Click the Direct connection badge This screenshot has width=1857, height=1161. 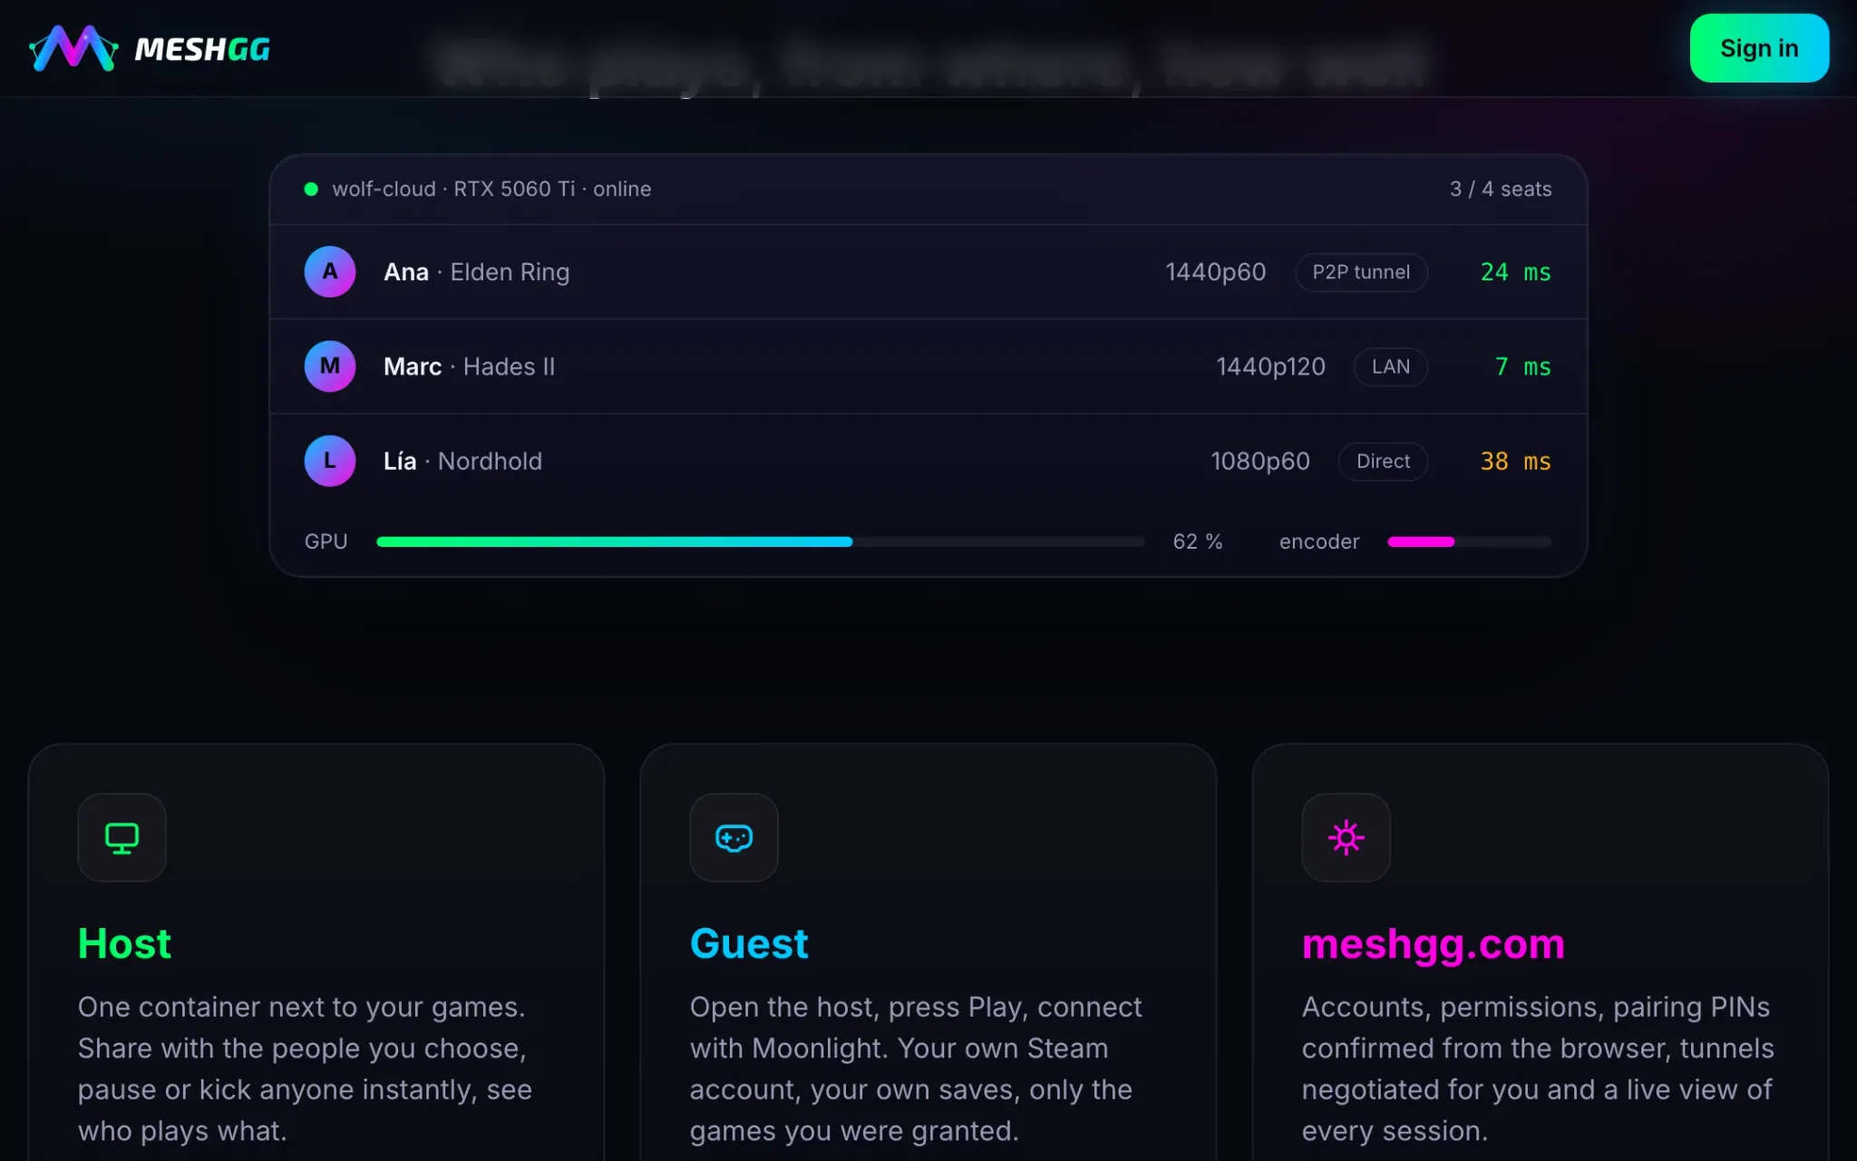click(x=1383, y=461)
